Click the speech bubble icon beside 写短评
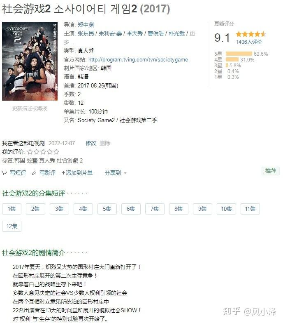This screenshot has width=283, height=323. [x=4, y=172]
